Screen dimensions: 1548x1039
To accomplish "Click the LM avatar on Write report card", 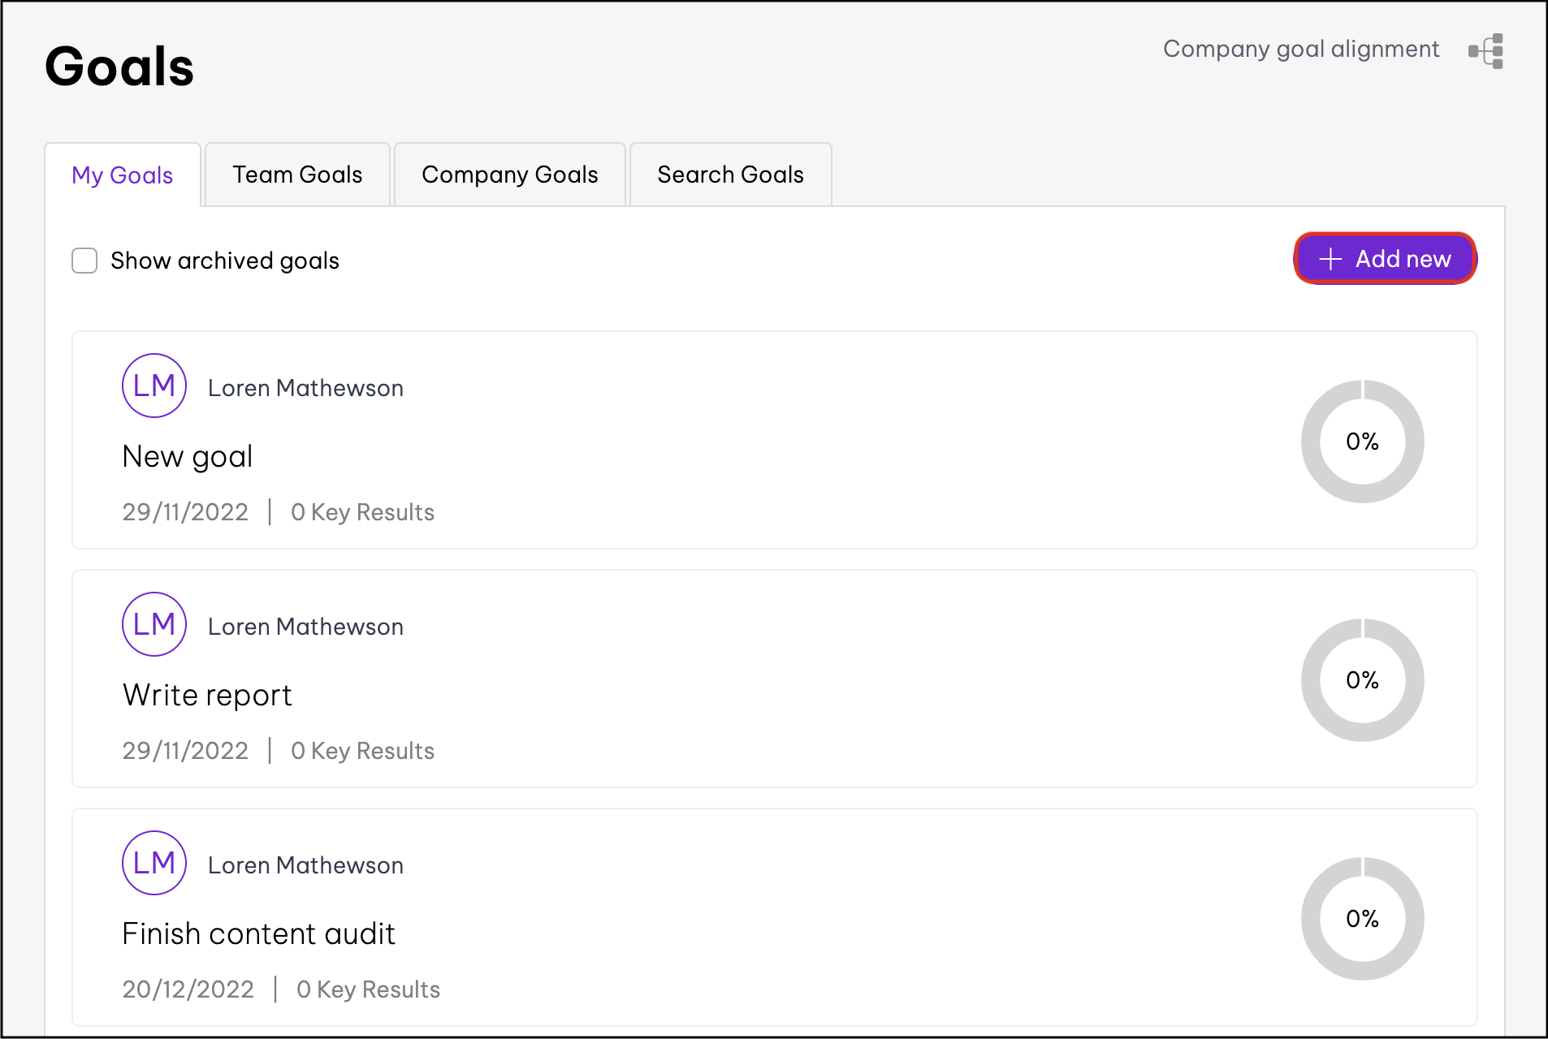I will click(x=154, y=624).
